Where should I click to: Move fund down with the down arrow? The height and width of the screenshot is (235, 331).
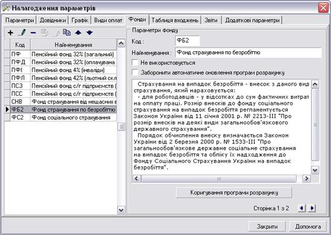pos(90,33)
